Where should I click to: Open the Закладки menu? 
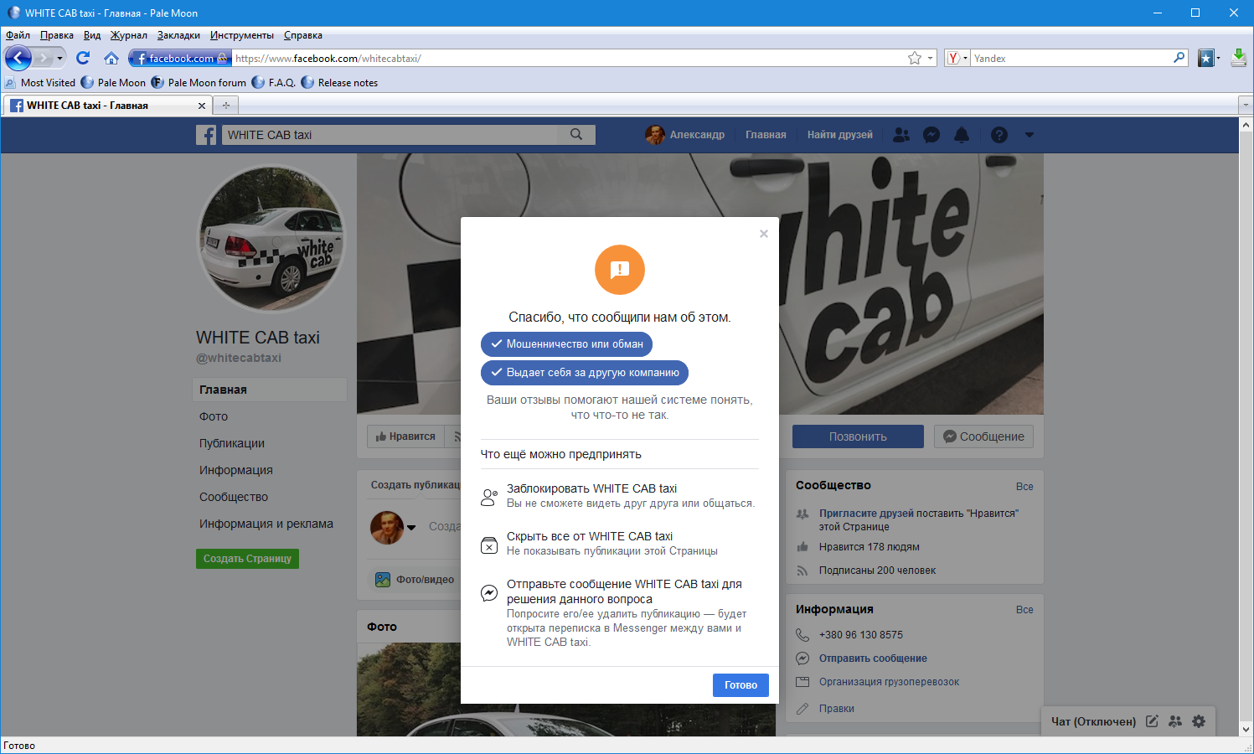[x=178, y=35]
